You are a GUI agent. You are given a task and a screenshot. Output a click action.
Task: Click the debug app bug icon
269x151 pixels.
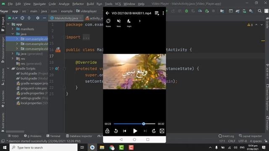tap(187, 11)
